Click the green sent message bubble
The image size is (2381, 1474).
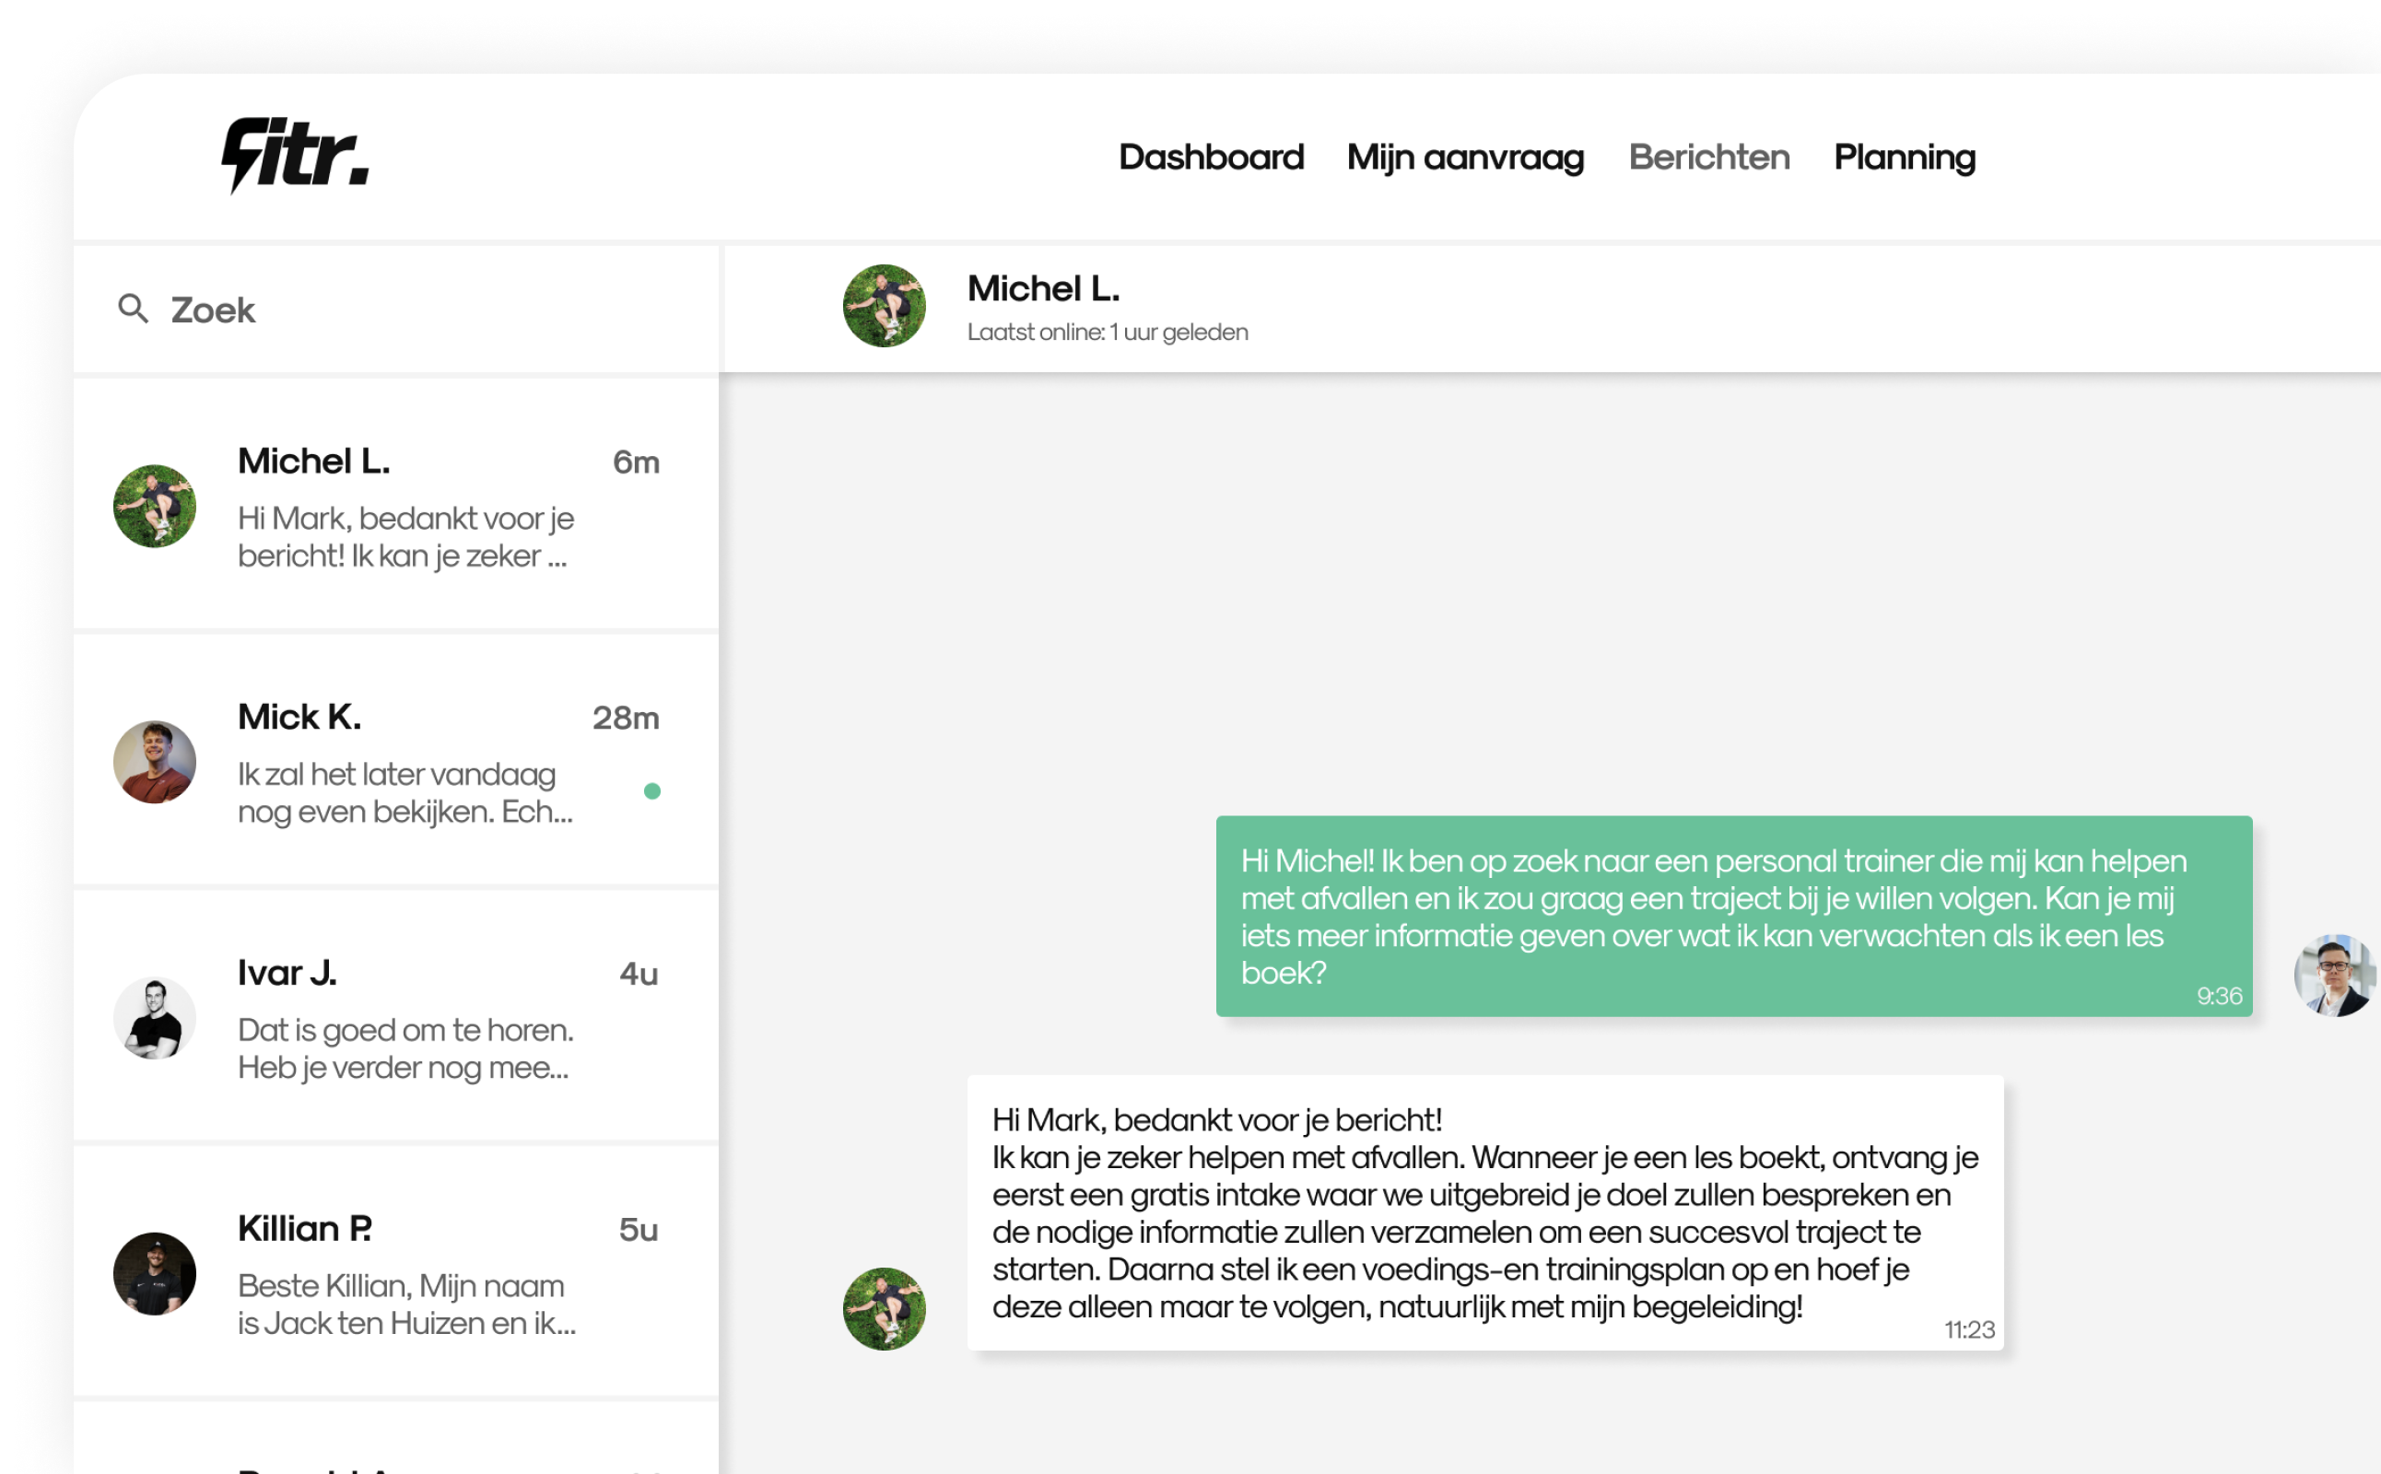pyautogui.click(x=1733, y=917)
